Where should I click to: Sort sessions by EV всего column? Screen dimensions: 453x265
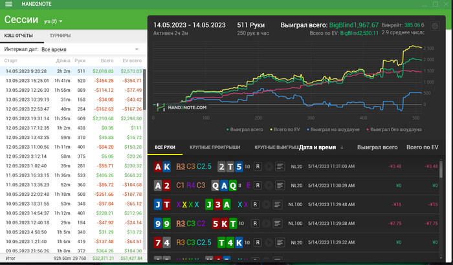[x=132, y=61]
